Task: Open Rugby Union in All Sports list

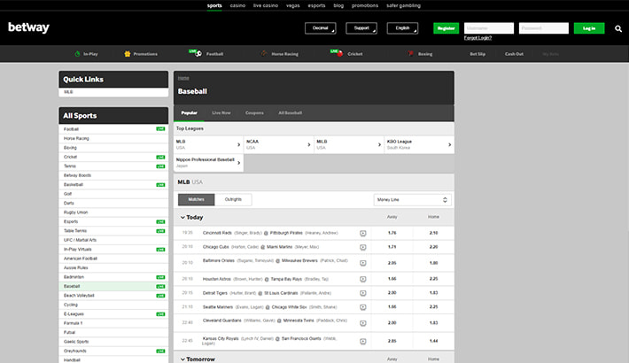Action: (113, 212)
